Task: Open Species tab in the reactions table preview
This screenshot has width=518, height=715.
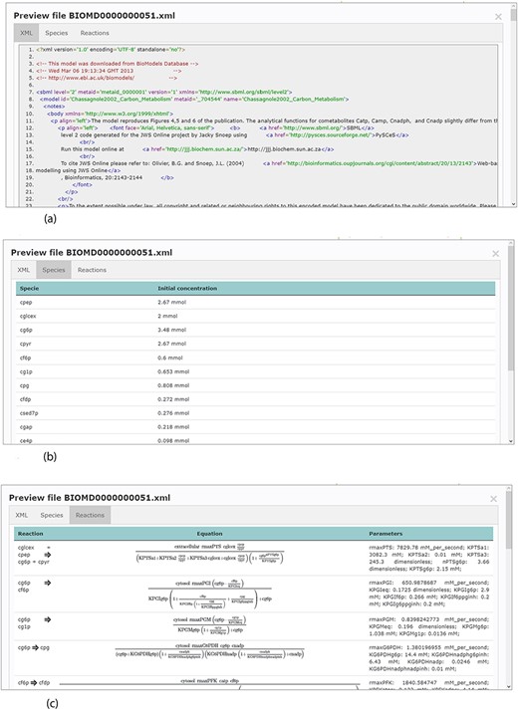Action: (x=52, y=515)
